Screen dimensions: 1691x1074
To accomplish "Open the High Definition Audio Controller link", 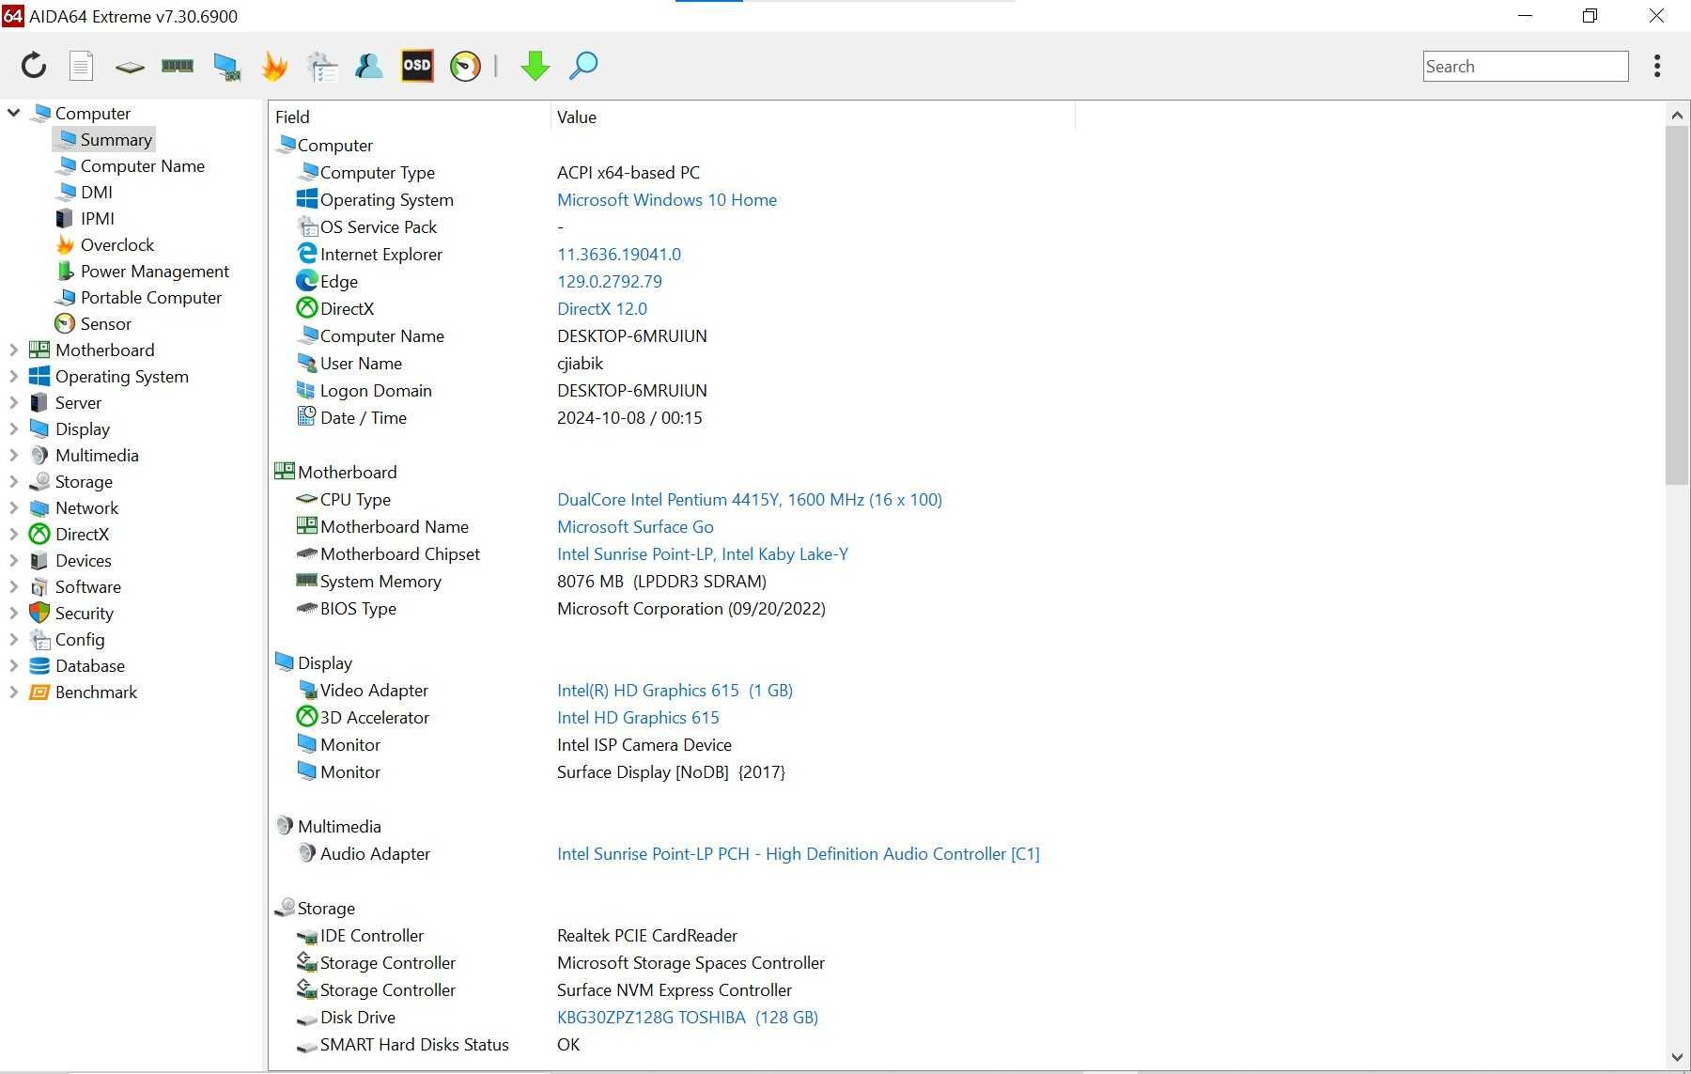I will click(799, 853).
